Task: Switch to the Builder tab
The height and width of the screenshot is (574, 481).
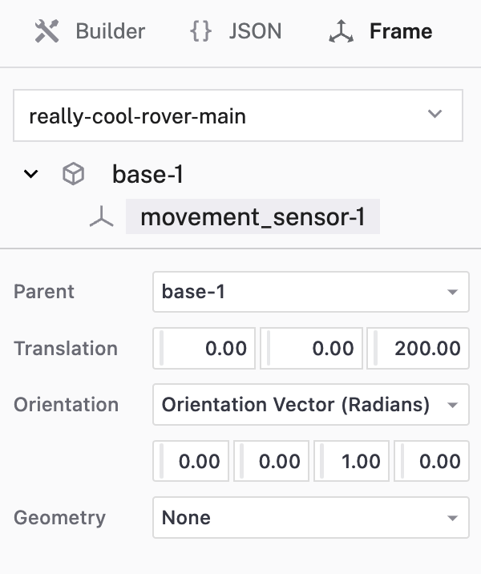Action: [x=90, y=32]
